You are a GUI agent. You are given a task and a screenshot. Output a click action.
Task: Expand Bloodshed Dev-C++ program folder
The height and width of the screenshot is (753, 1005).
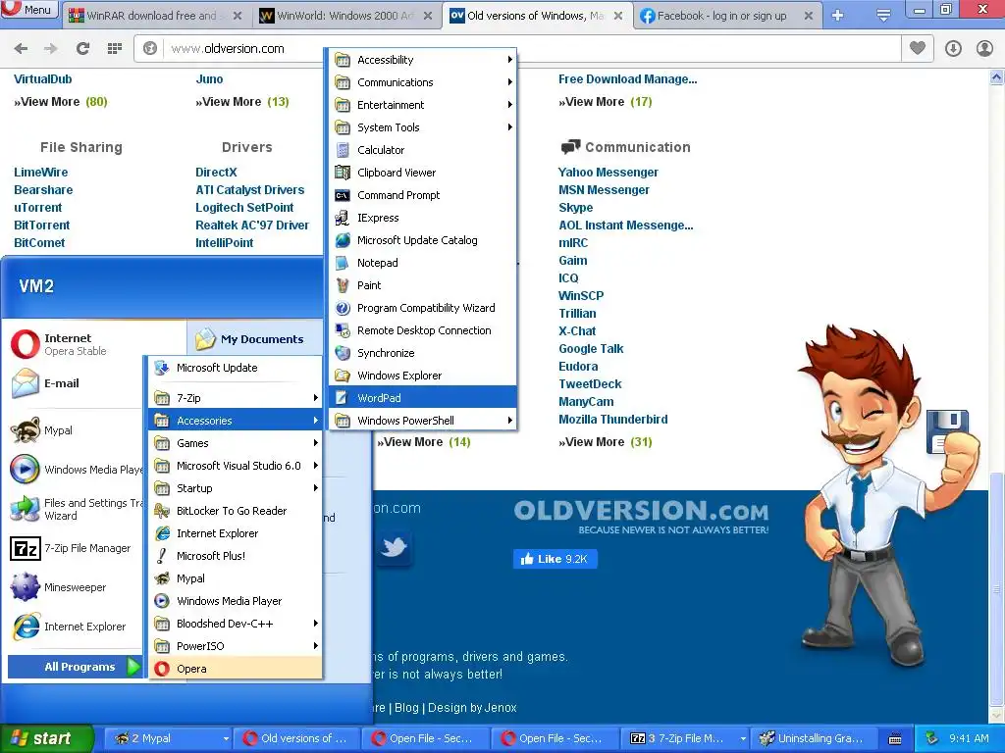[236, 623]
